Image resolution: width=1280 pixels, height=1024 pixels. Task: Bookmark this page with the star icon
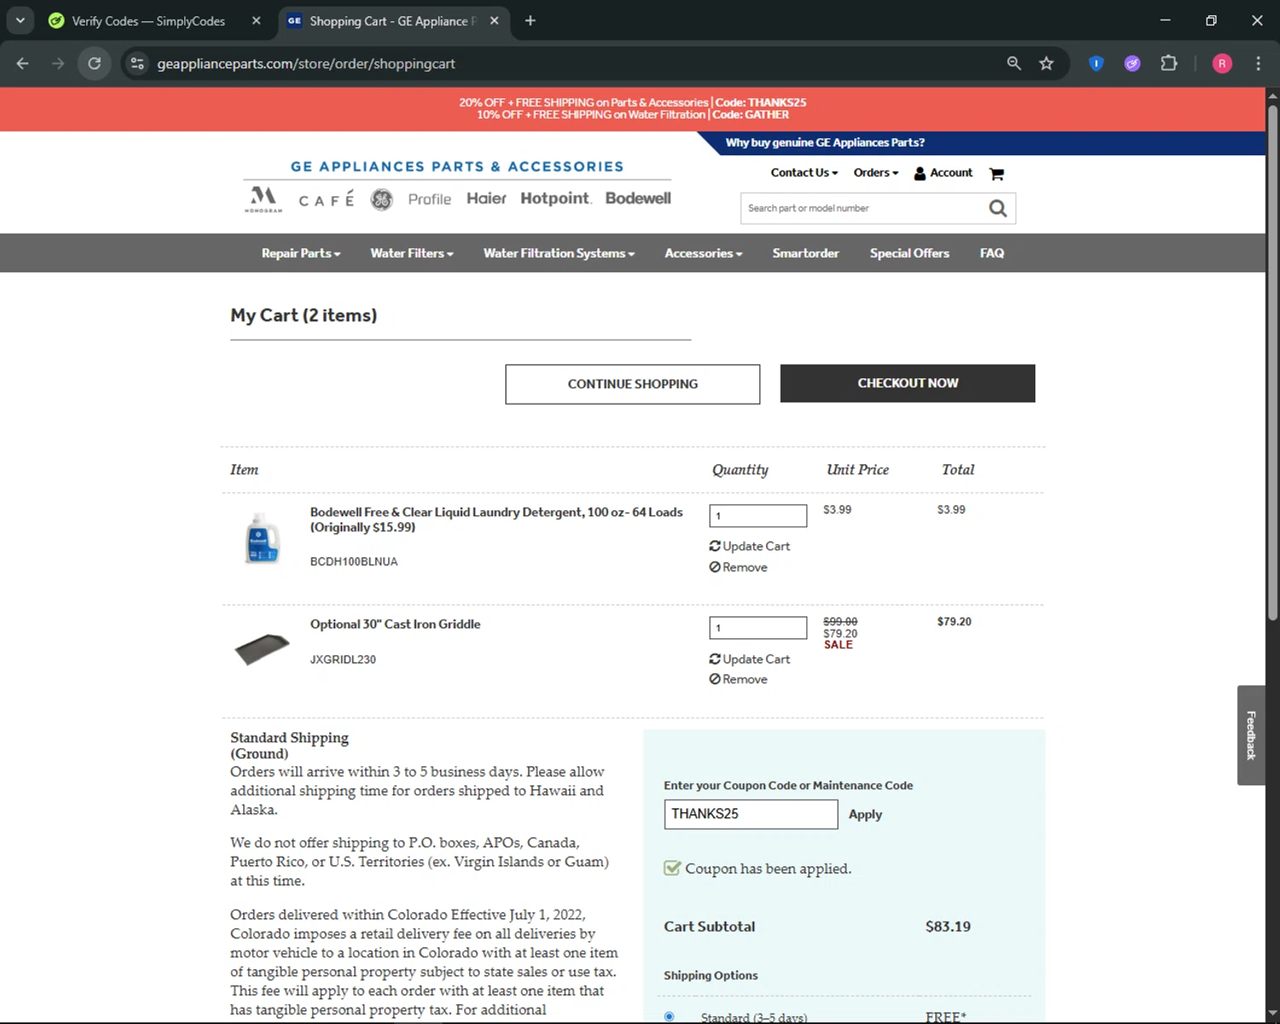(x=1046, y=63)
